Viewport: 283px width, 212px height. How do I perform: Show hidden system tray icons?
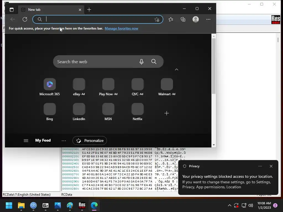tap(230, 205)
